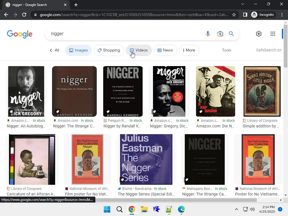Open the Rap Brown book thumbnail

pos(215,91)
